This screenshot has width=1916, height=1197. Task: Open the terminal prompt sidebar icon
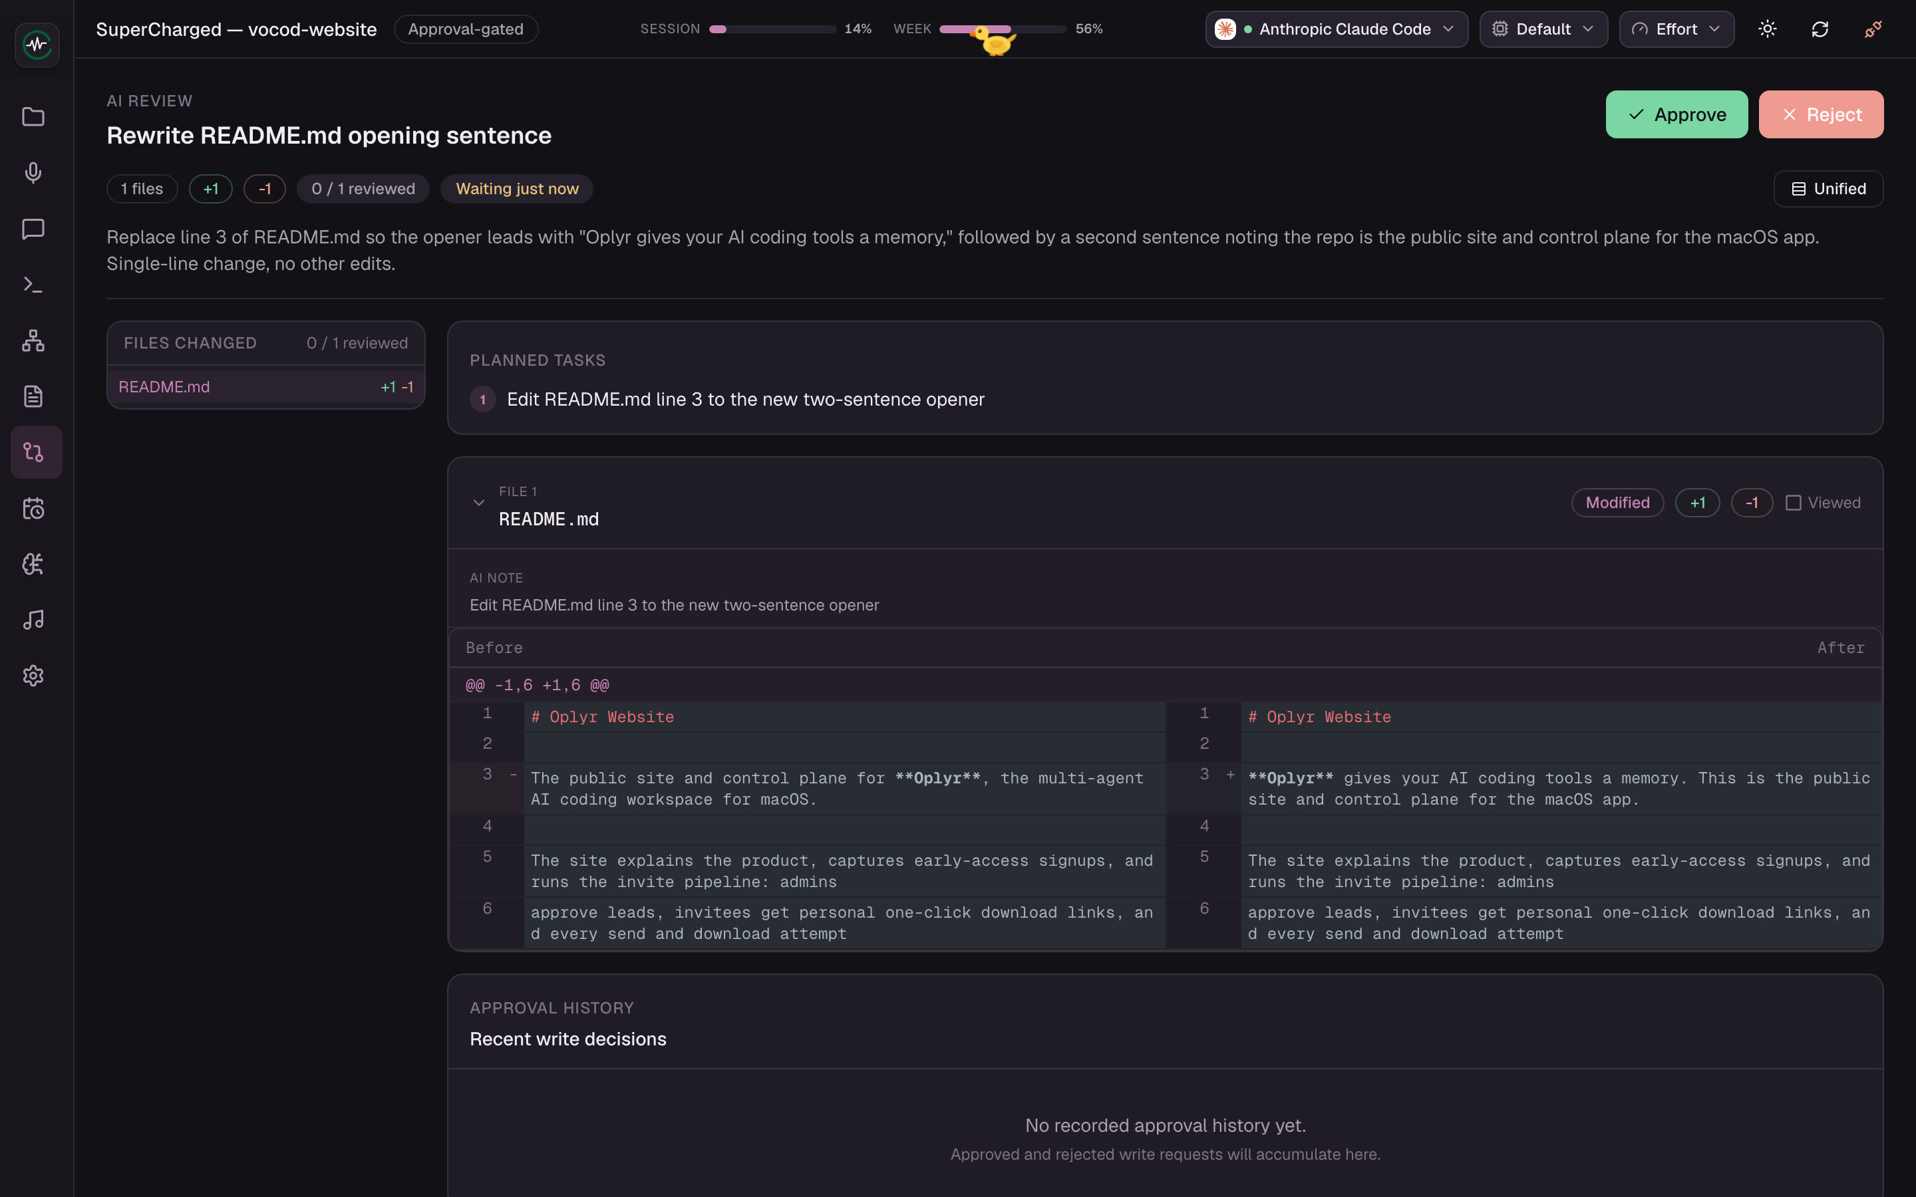(33, 284)
